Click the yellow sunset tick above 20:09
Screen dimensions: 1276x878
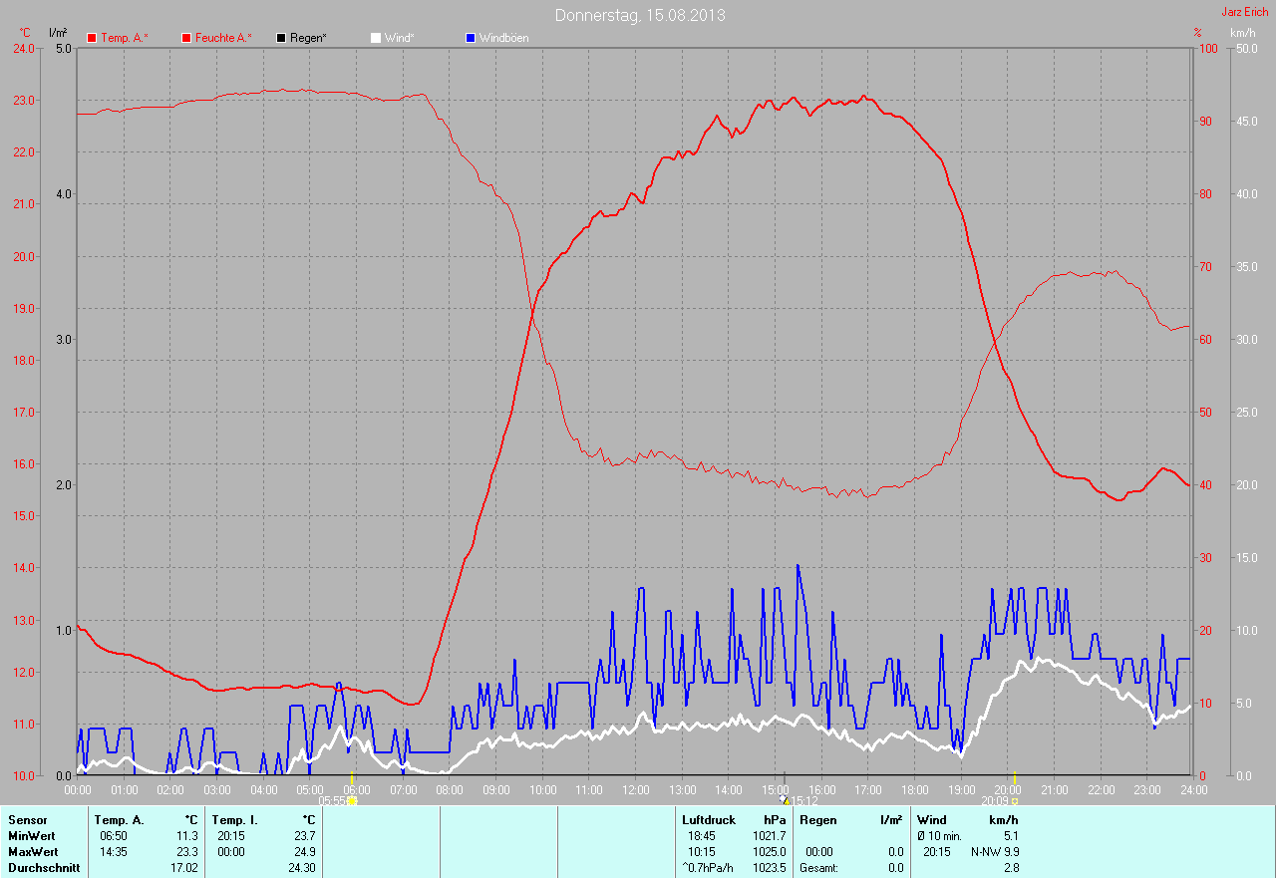(1015, 777)
